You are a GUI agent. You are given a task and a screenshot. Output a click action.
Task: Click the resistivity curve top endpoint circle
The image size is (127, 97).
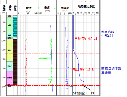[x=66, y=28]
